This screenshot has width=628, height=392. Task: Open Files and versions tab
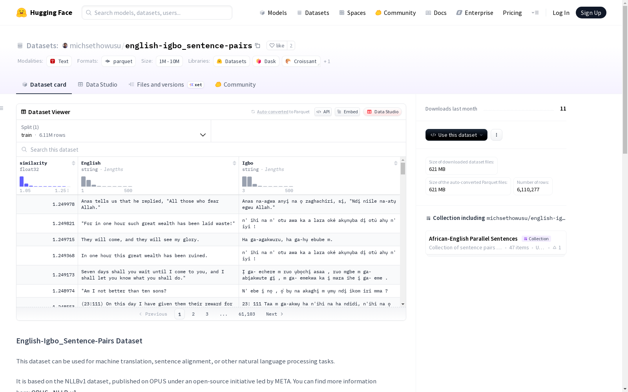166,85
